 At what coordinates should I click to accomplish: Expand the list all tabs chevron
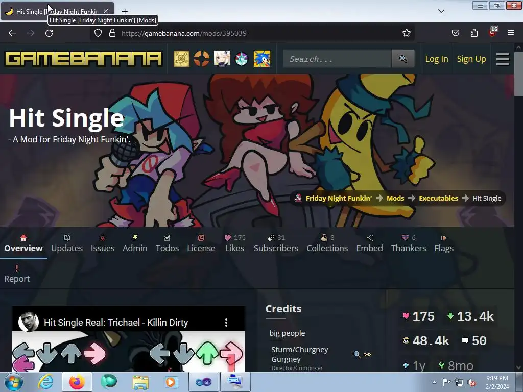coord(441,11)
